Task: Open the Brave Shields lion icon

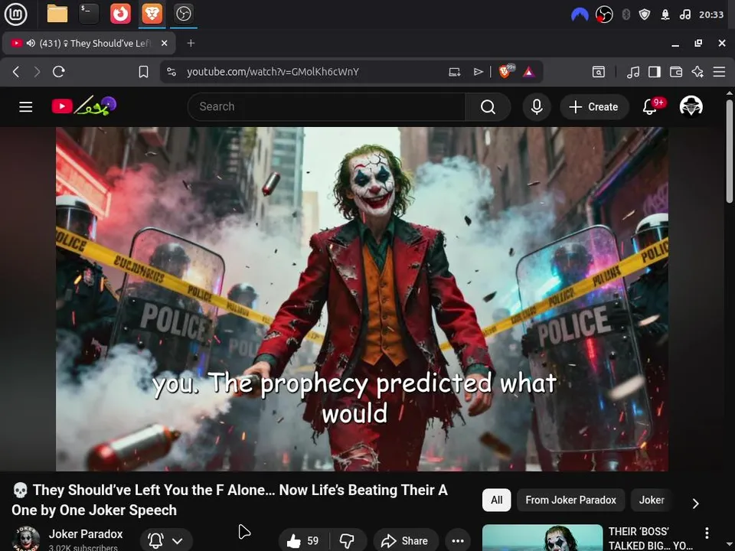Action: point(506,71)
